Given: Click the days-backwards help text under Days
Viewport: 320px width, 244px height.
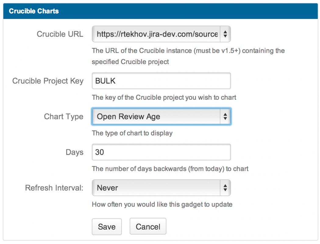Looking at the screenshot, I should click(x=170, y=169).
